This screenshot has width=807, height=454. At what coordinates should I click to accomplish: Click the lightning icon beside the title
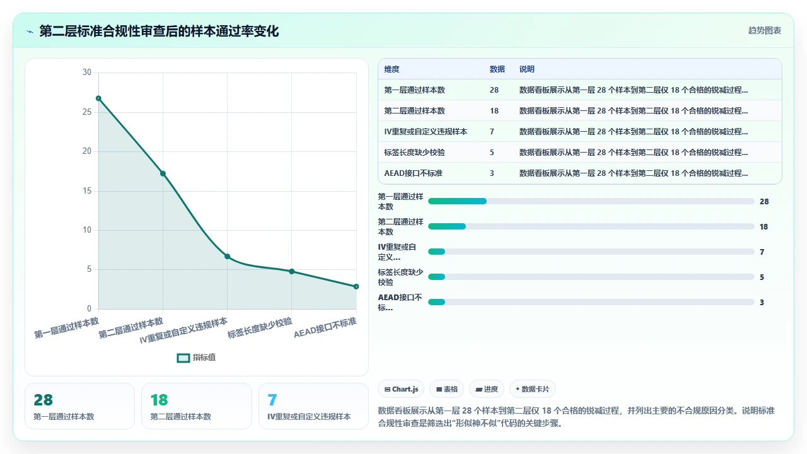[x=30, y=31]
